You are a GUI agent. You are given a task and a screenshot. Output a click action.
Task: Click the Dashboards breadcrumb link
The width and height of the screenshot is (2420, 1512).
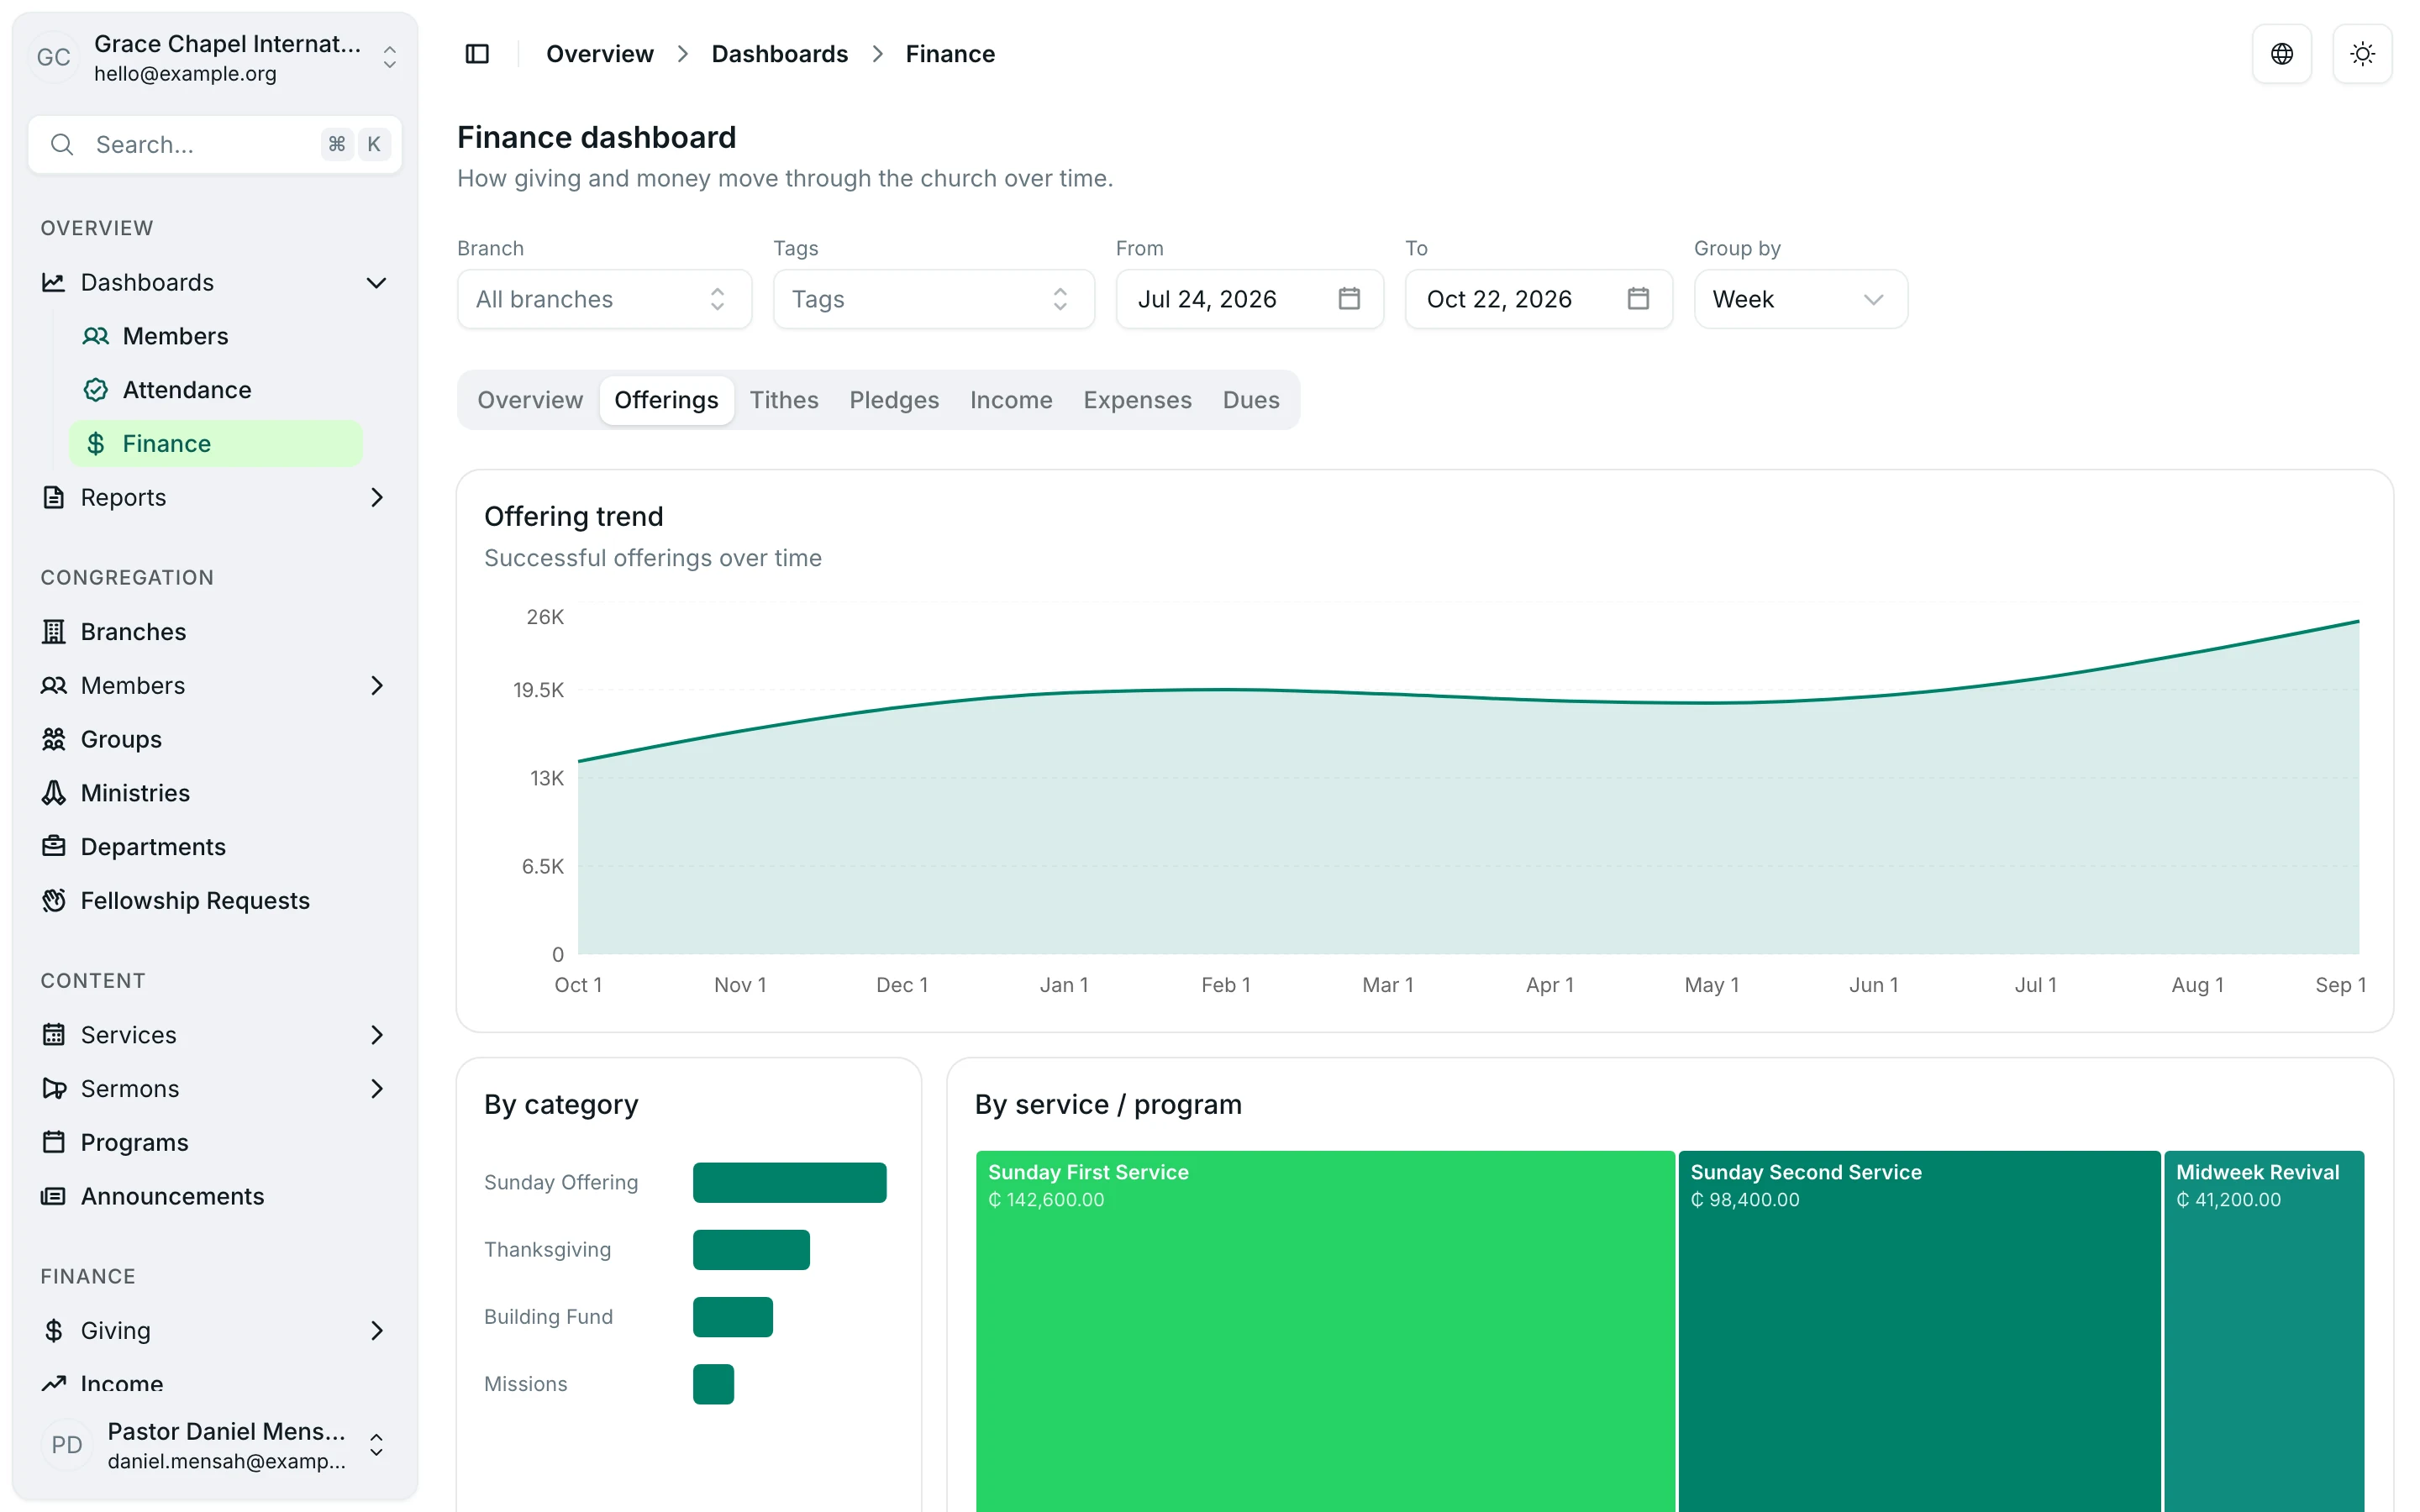(x=779, y=54)
